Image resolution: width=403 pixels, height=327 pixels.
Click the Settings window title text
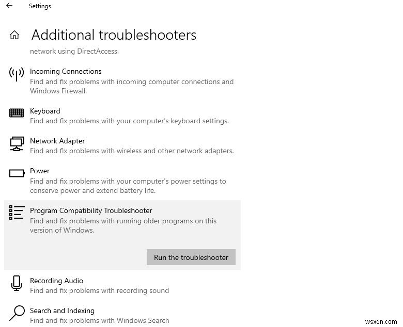click(40, 7)
